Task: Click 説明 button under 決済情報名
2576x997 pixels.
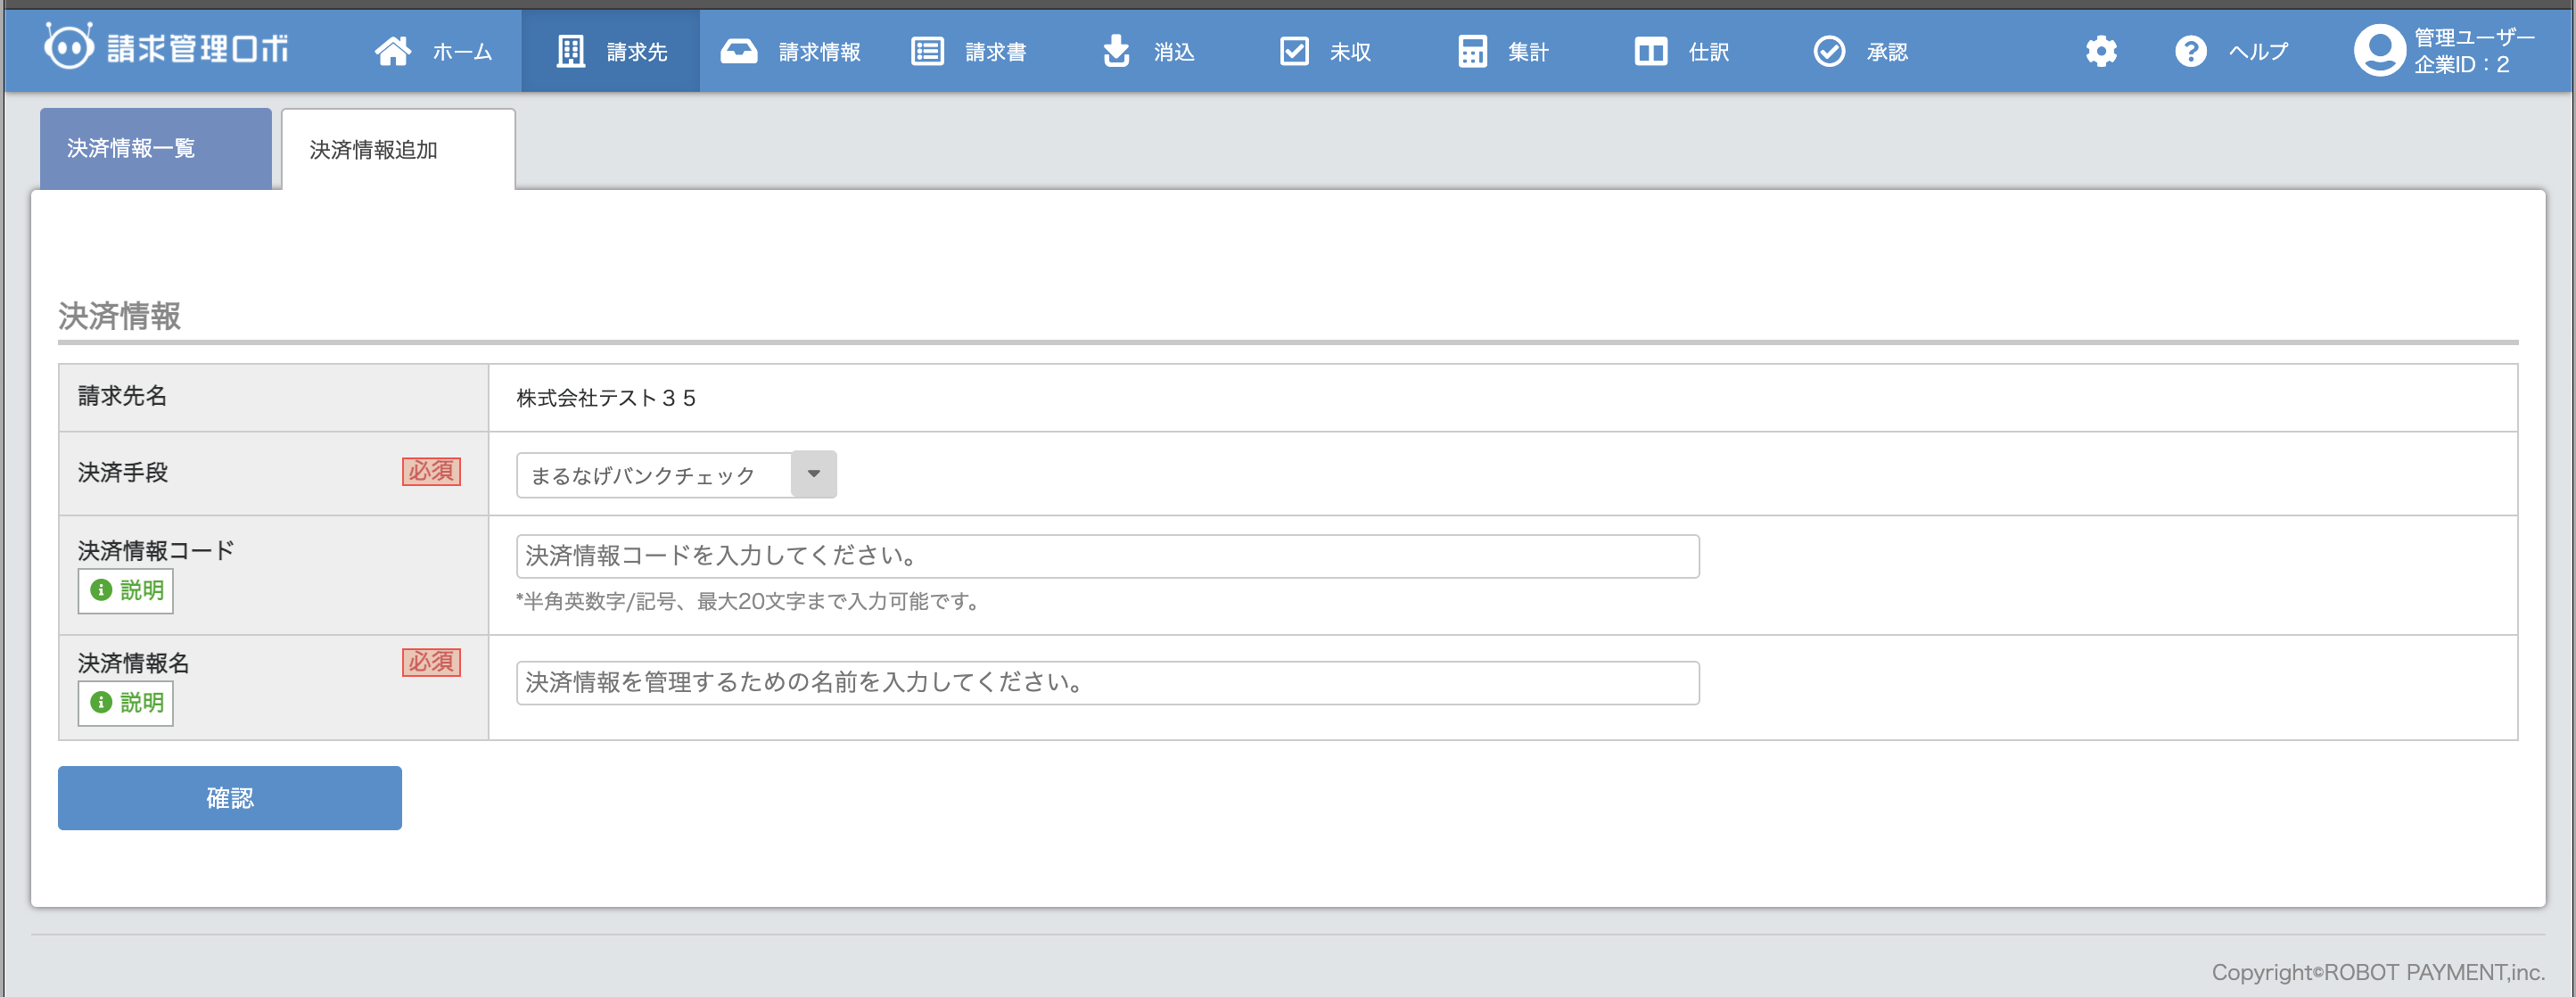Action: pyautogui.click(x=126, y=702)
